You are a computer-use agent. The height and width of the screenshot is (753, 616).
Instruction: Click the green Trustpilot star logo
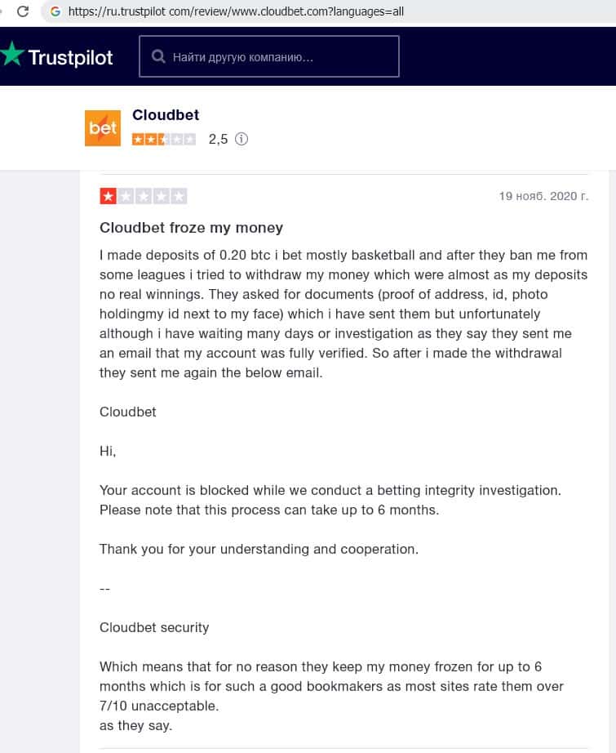pyautogui.click(x=11, y=56)
